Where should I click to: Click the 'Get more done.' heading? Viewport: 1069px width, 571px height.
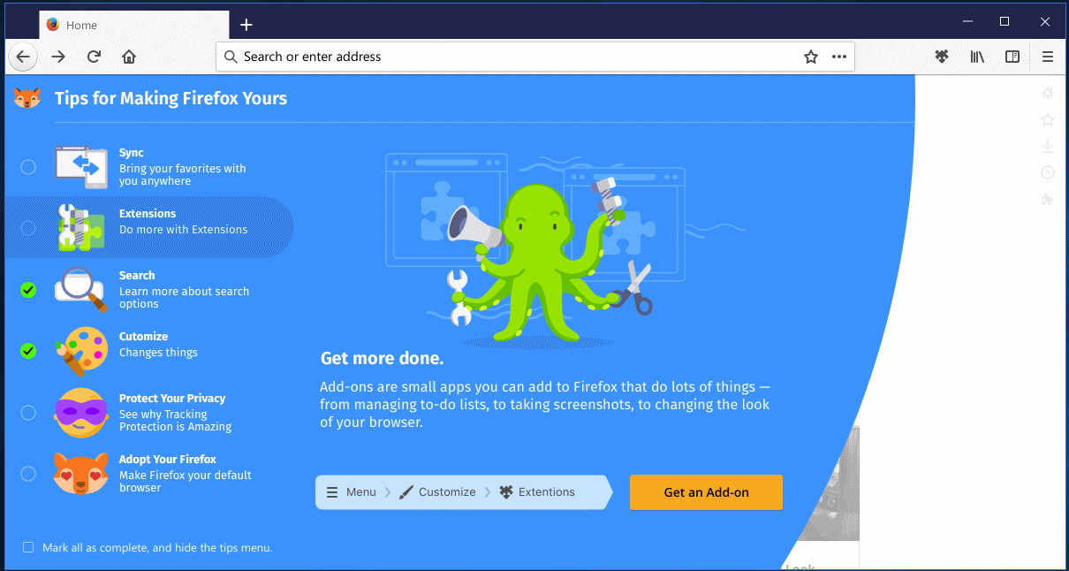click(x=383, y=359)
